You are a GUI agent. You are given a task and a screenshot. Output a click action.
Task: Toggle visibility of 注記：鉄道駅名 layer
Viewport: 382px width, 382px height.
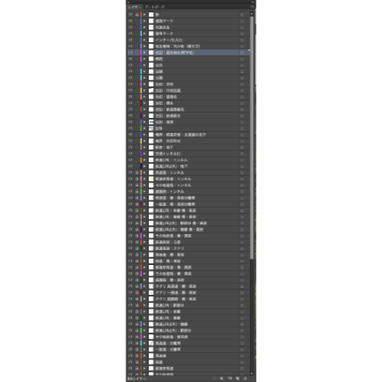130,115
